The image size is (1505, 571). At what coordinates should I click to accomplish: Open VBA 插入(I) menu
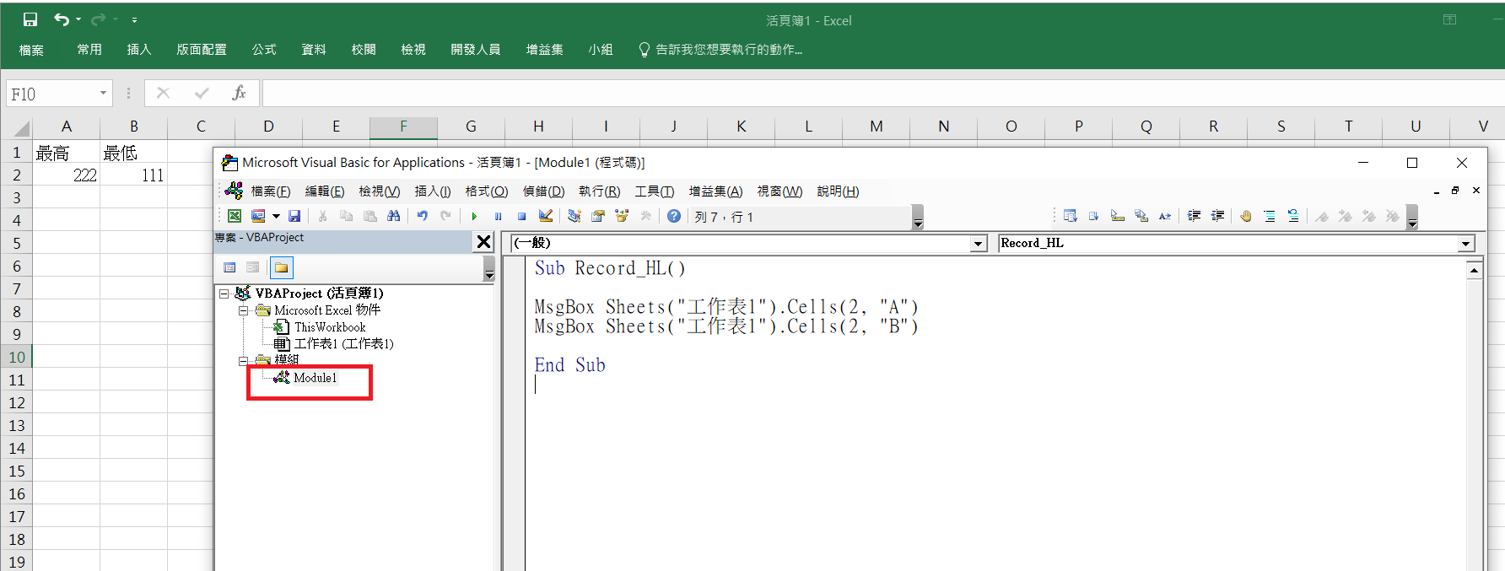(433, 191)
